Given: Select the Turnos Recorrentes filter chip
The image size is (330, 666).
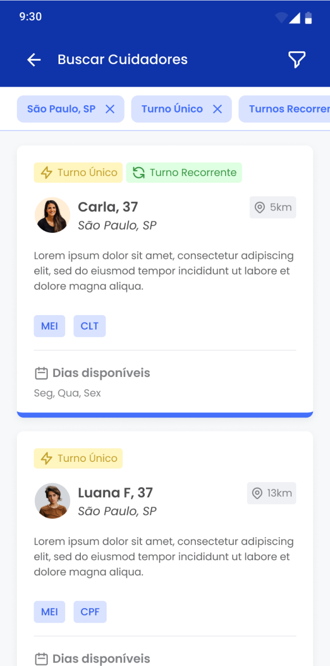Looking at the screenshot, I should tap(285, 109).
